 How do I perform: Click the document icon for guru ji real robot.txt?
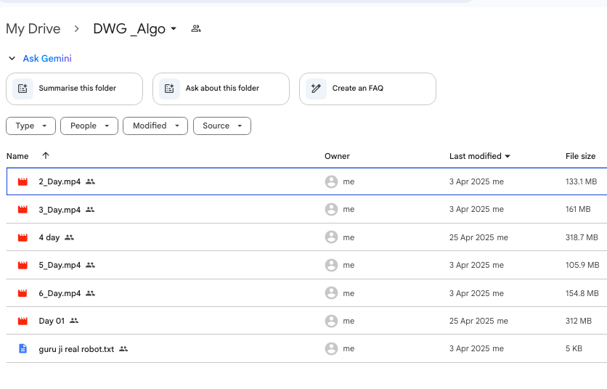coord(23,349)
